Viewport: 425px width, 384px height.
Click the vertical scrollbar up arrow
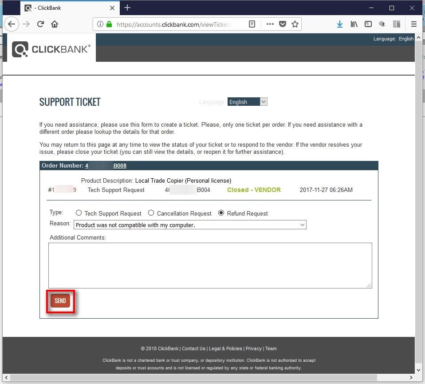pos(418,37)
